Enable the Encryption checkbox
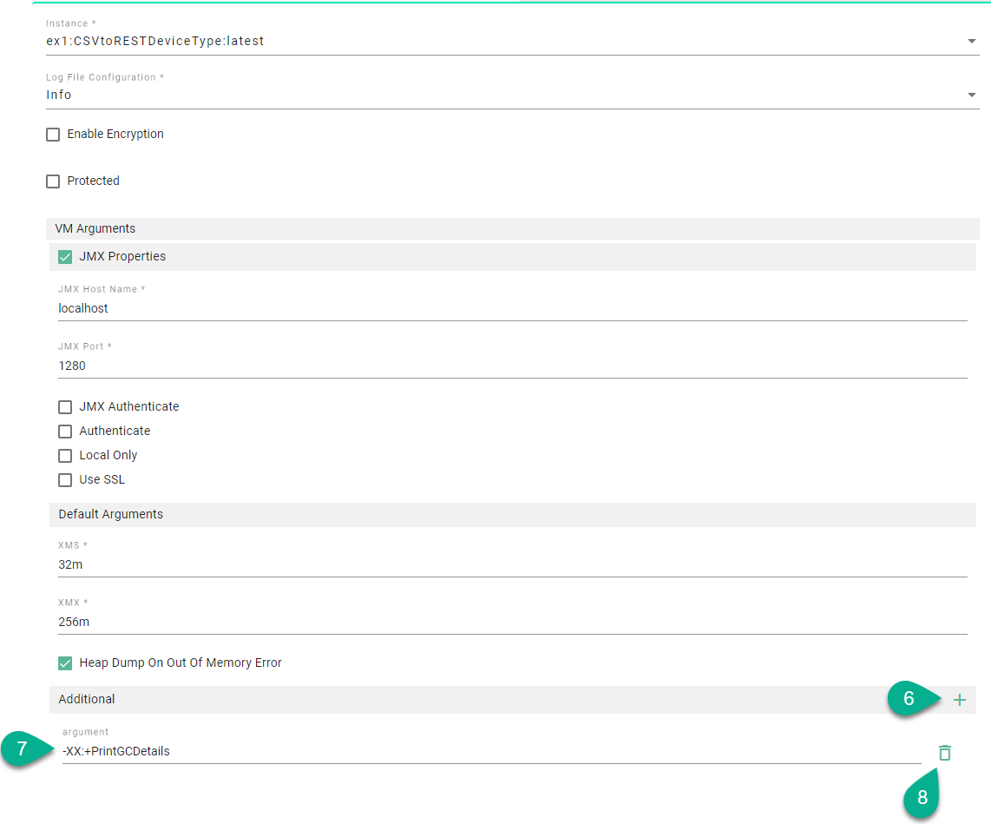 click(53, 135)
